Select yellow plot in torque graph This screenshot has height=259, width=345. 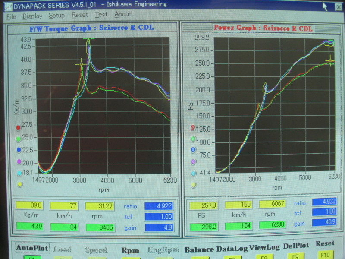tap(20, 184)
